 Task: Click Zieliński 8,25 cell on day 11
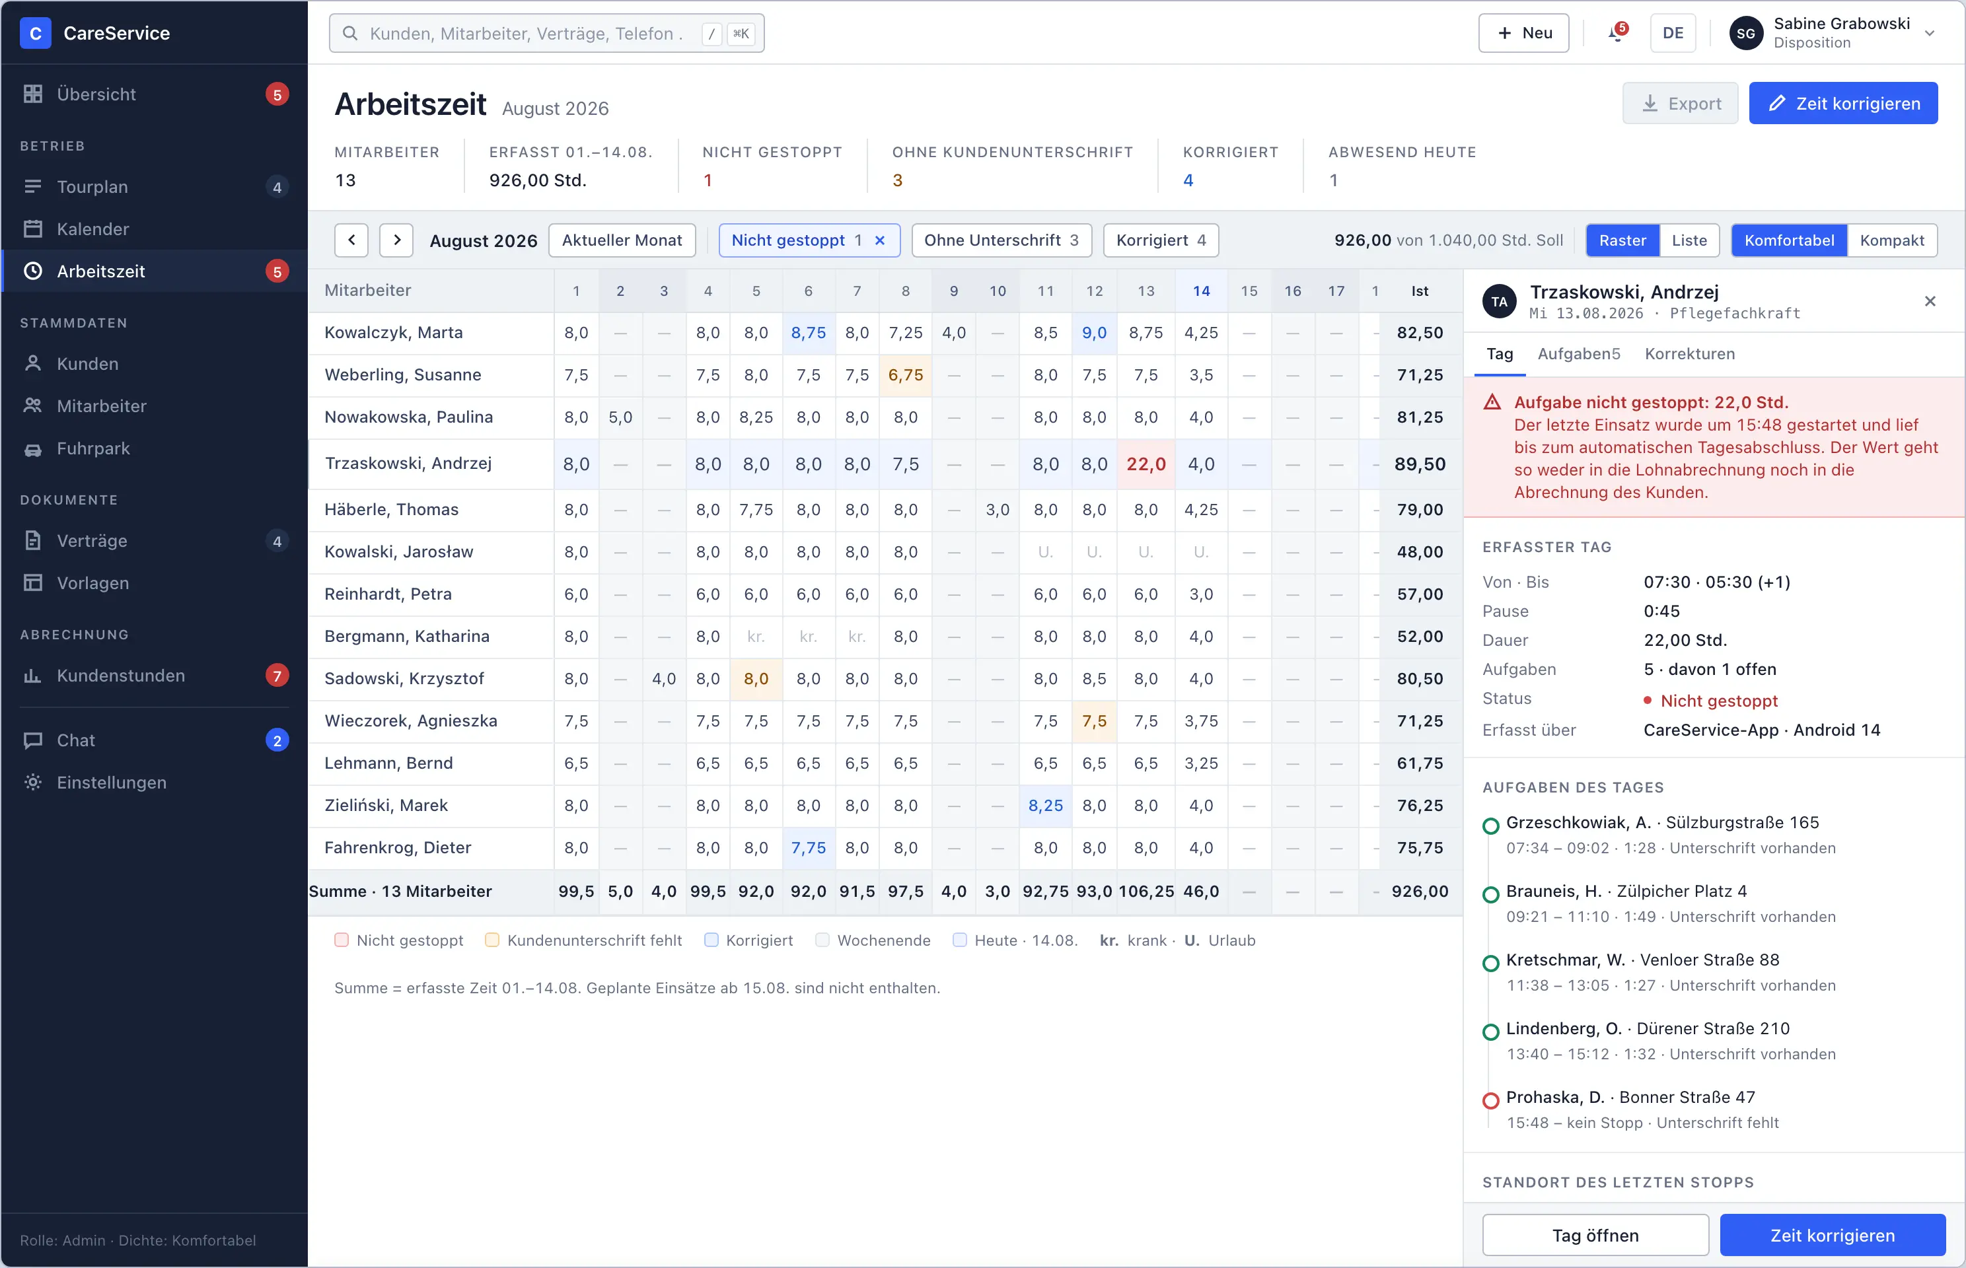tap(1045, 806)
